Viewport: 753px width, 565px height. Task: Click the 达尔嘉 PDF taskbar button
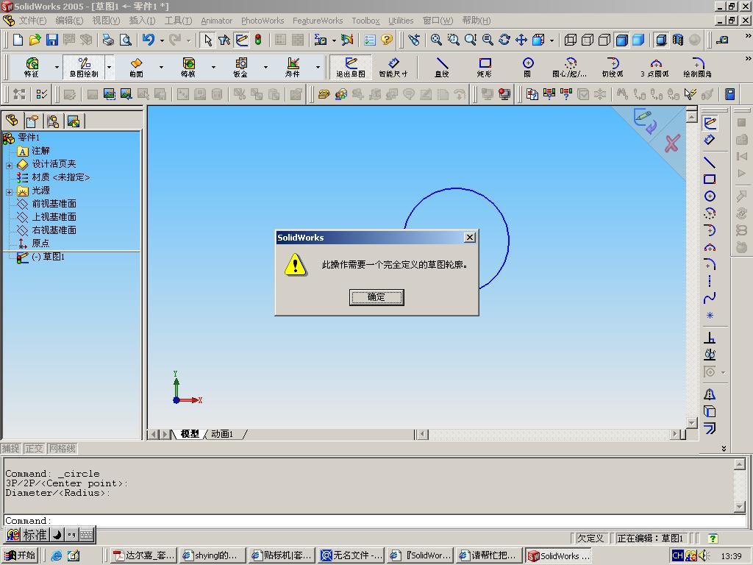(x=143, y=555)
